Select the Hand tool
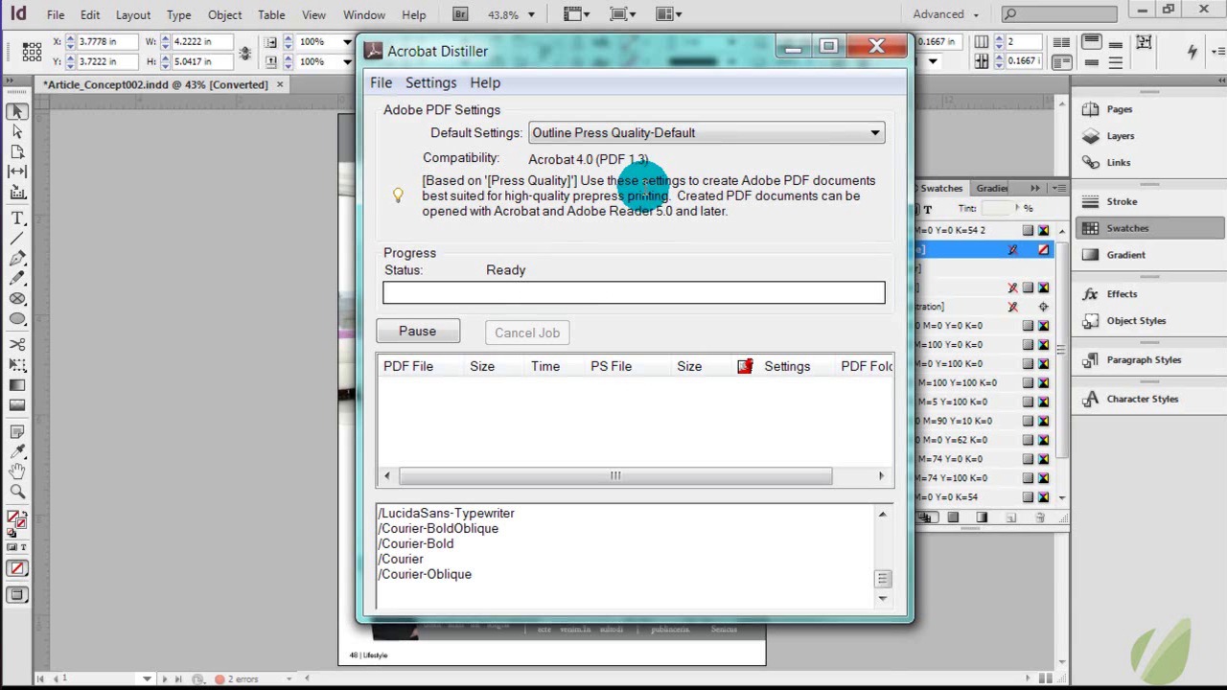 click(17, 471)
